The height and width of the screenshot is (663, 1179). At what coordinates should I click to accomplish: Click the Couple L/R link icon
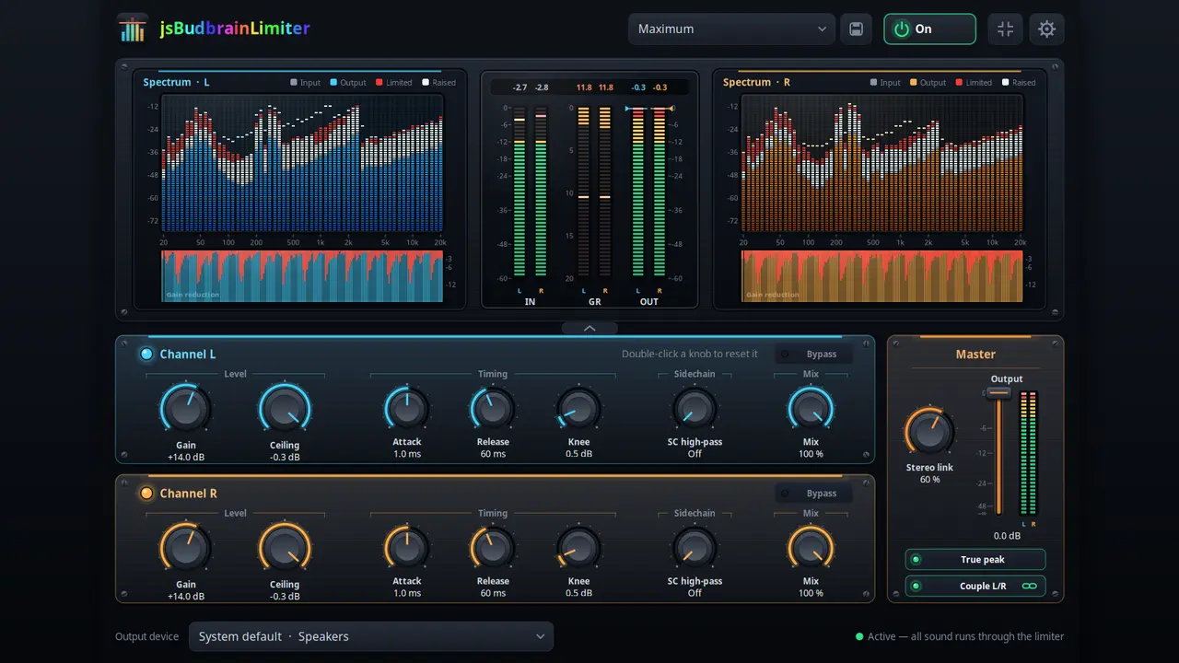point(1029,586)
